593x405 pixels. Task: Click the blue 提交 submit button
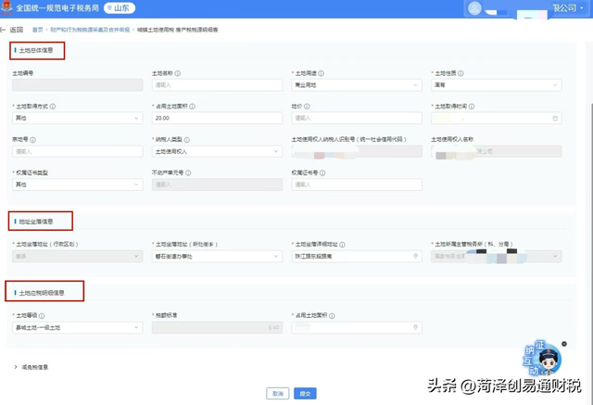[305, 393]
